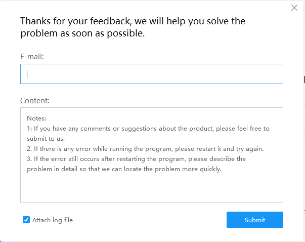Click the "submit to us." placeholder line
The height and width of the screenshot is (242, 305).
[46, 139]
